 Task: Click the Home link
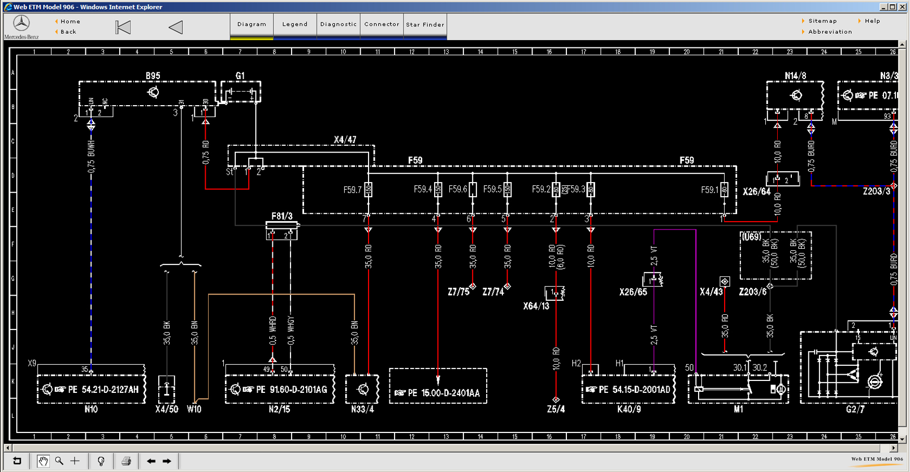[x=70, y=21]
